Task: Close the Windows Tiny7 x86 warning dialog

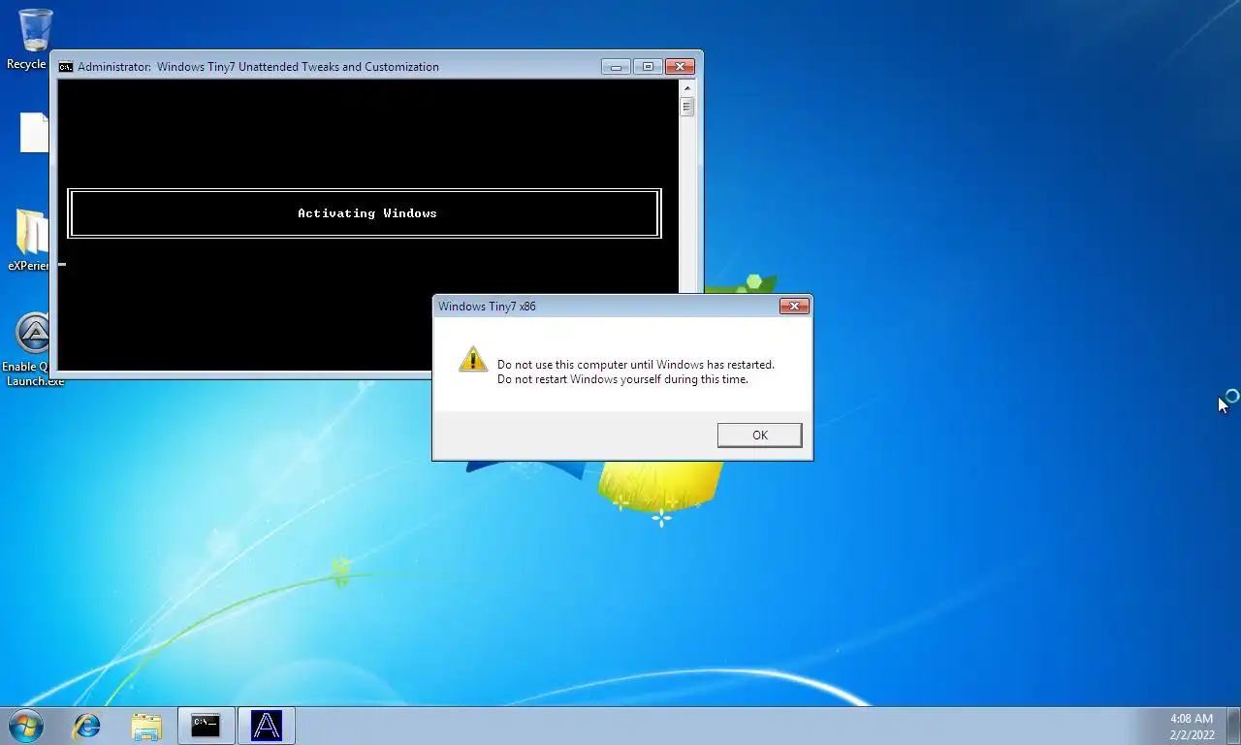Action: (794, 306)
